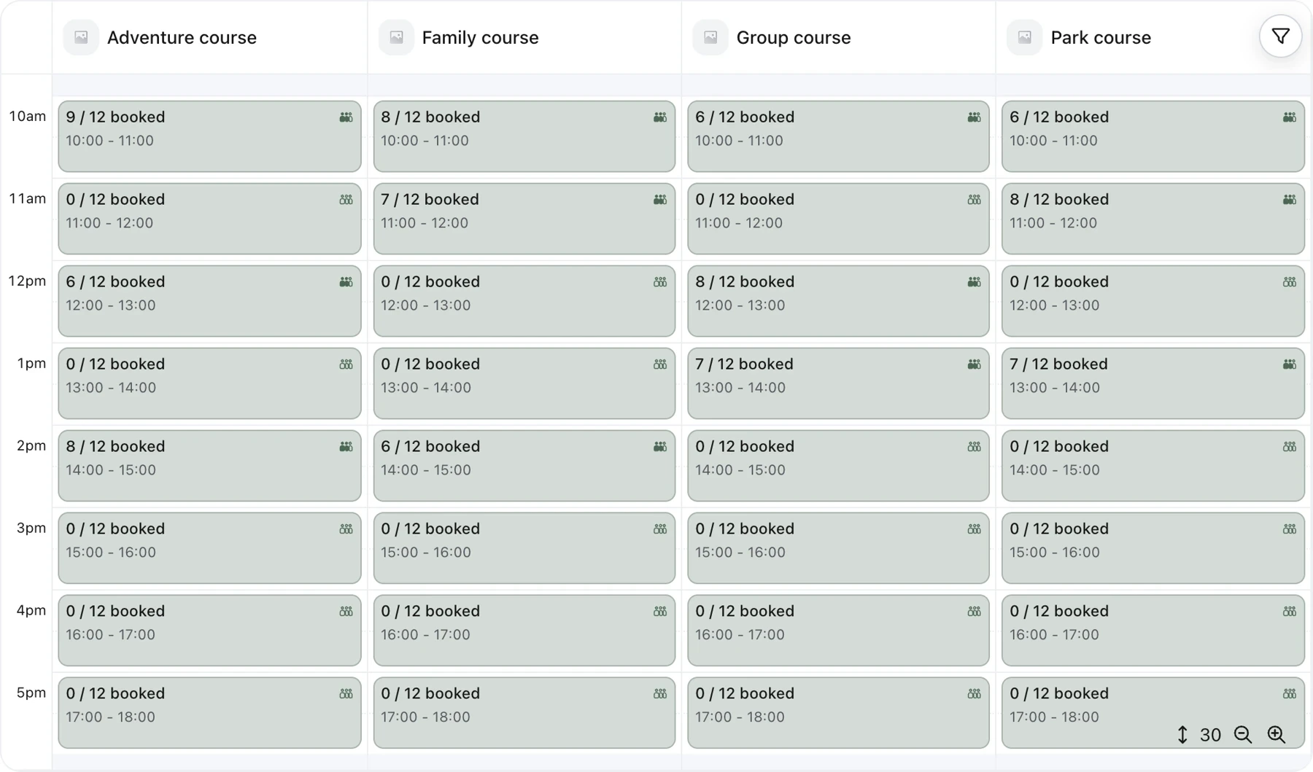Click the zoom out magnifier icon
The width and height of the screenshot is (1313, 772).
(x=1243, y=735)
